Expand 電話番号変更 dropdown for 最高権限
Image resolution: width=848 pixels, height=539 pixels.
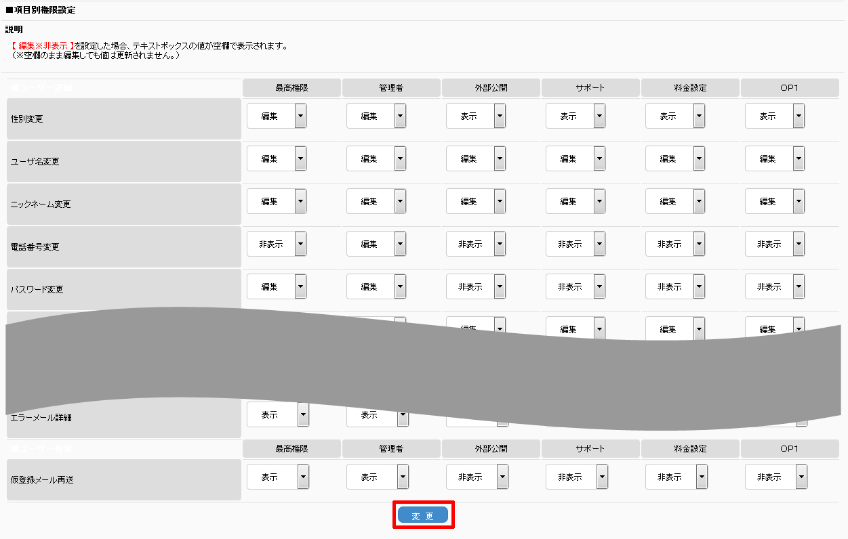(x=277, y=244)
